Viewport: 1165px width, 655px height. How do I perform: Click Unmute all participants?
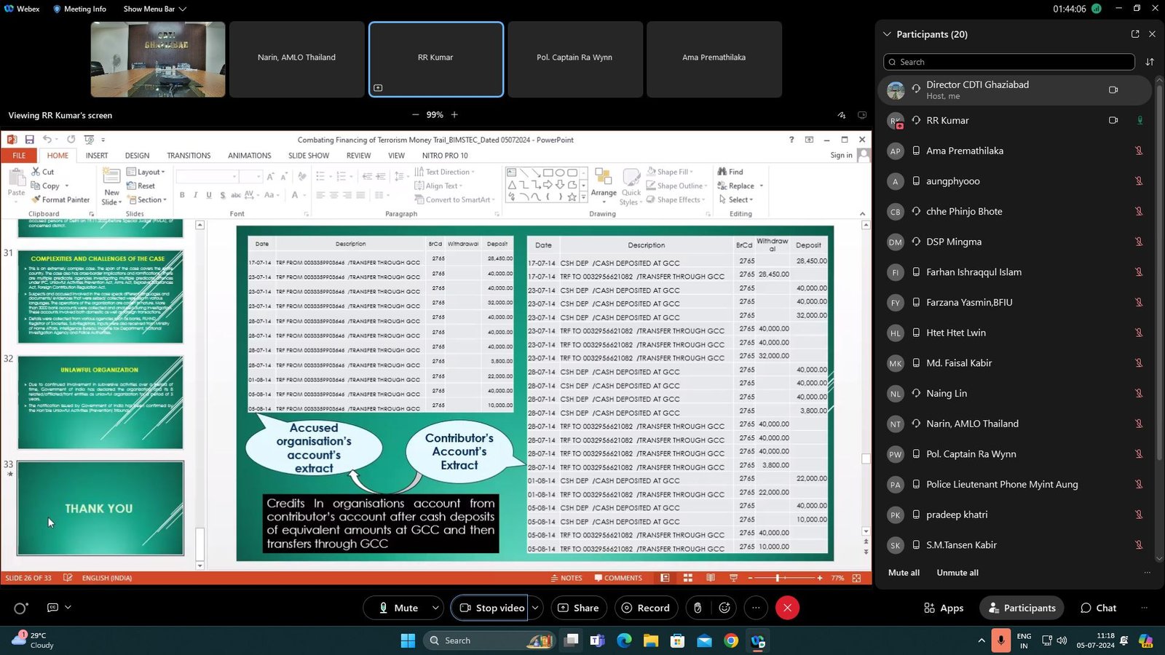pyautogui.click(x=957, y=573)
